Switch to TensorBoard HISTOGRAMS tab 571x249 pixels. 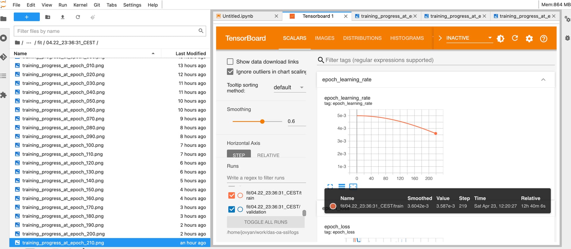(407, 38)
